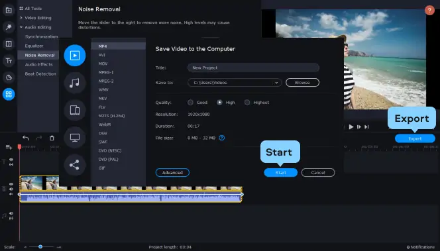Open the stickers panel icon
This screenshot has width=440, height=251.
[x=9, y=77]
